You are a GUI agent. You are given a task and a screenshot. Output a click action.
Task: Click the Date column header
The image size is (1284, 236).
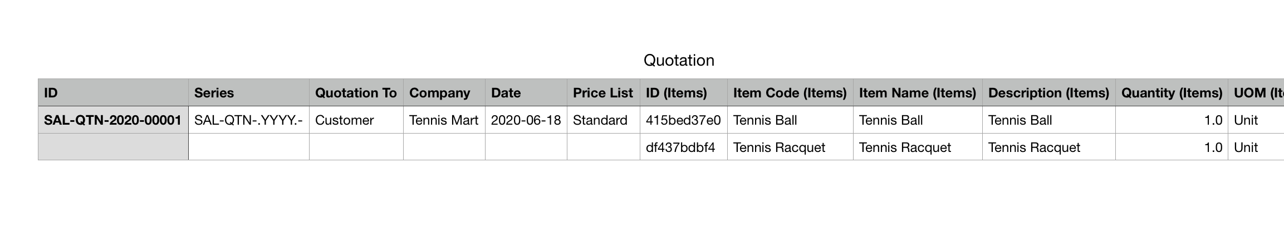pyautogui.click(x=526, y=93)
